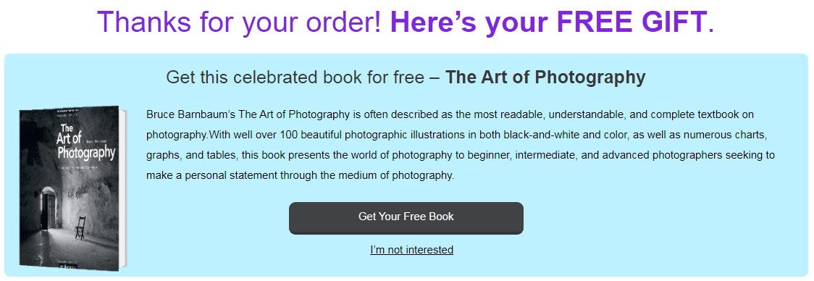Click the arched doorway on the book cover
The width and height of the screenshot is (814, 281).
[48, 210]
